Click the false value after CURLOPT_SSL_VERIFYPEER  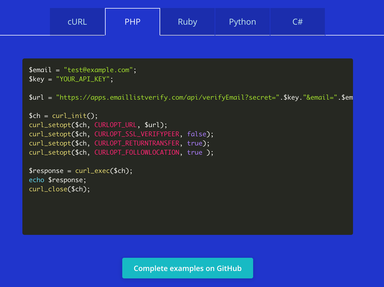[197, 134]
